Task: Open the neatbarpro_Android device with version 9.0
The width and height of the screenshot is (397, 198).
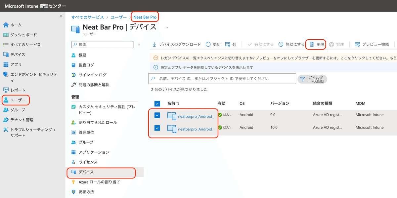Action: (x=196, y=116)
